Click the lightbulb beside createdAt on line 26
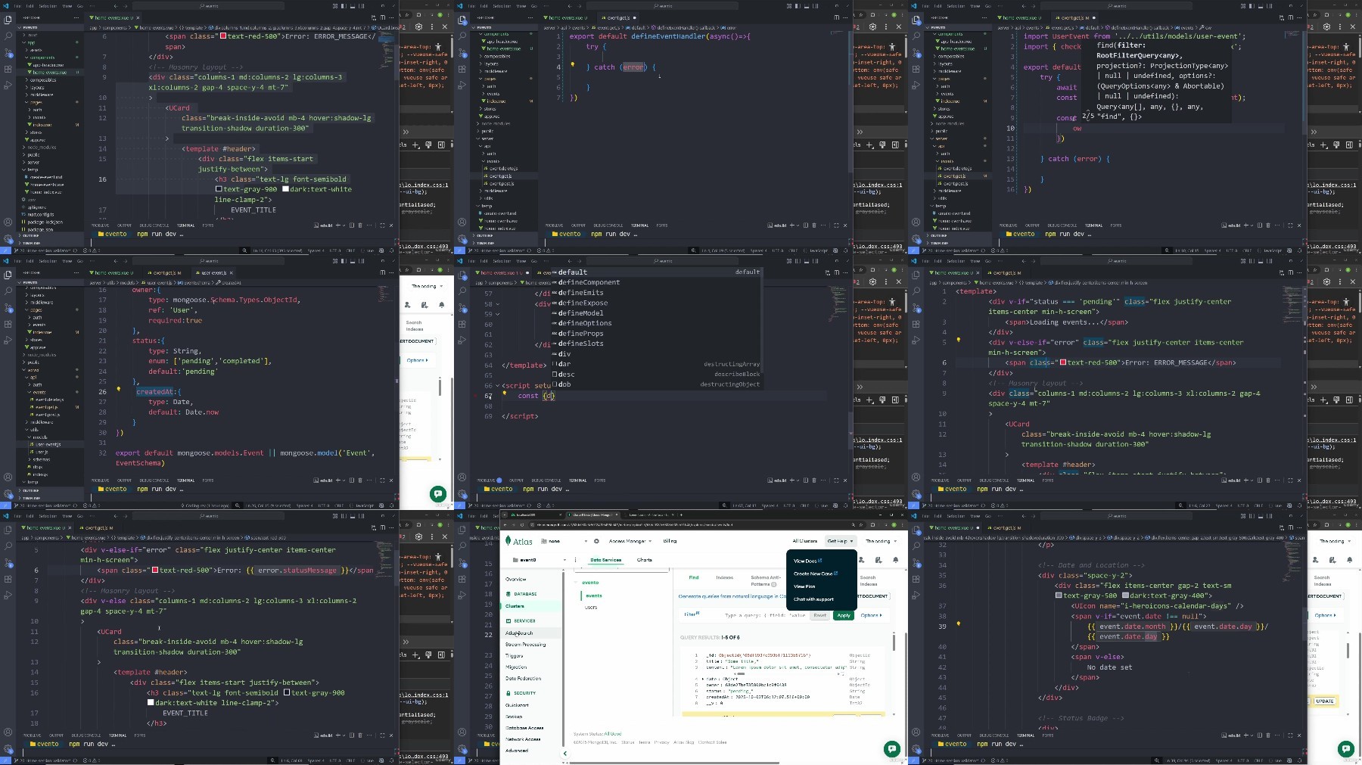This screenshot has width=1362, height=765. [x=118, y=389]
